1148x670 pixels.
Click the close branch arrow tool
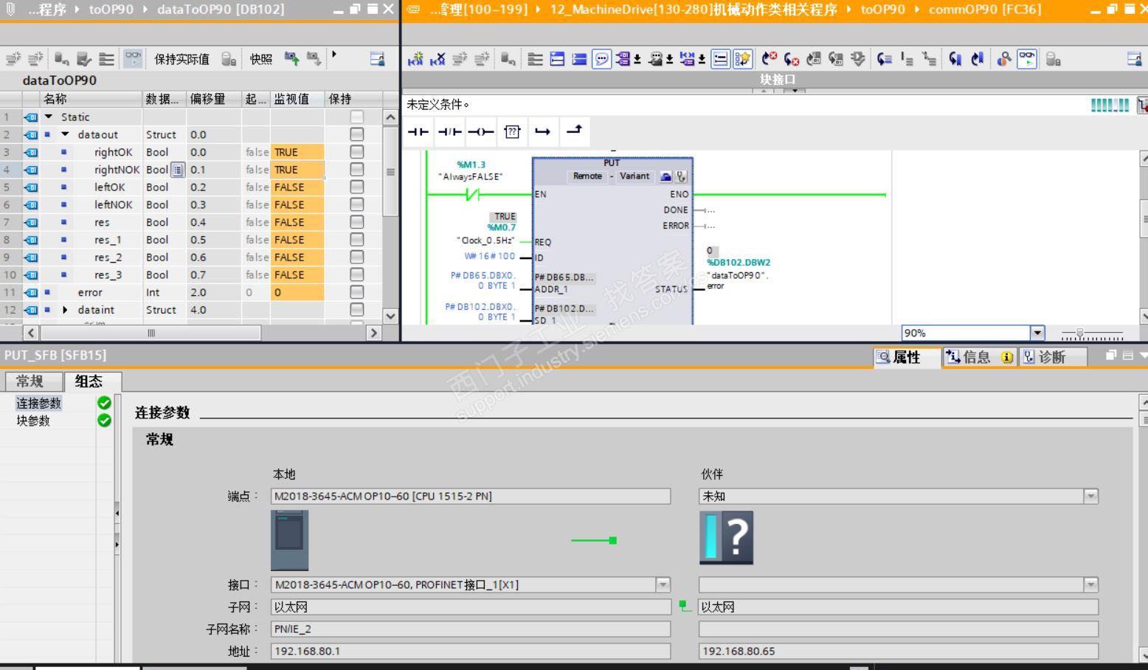(x=574, y=131)
